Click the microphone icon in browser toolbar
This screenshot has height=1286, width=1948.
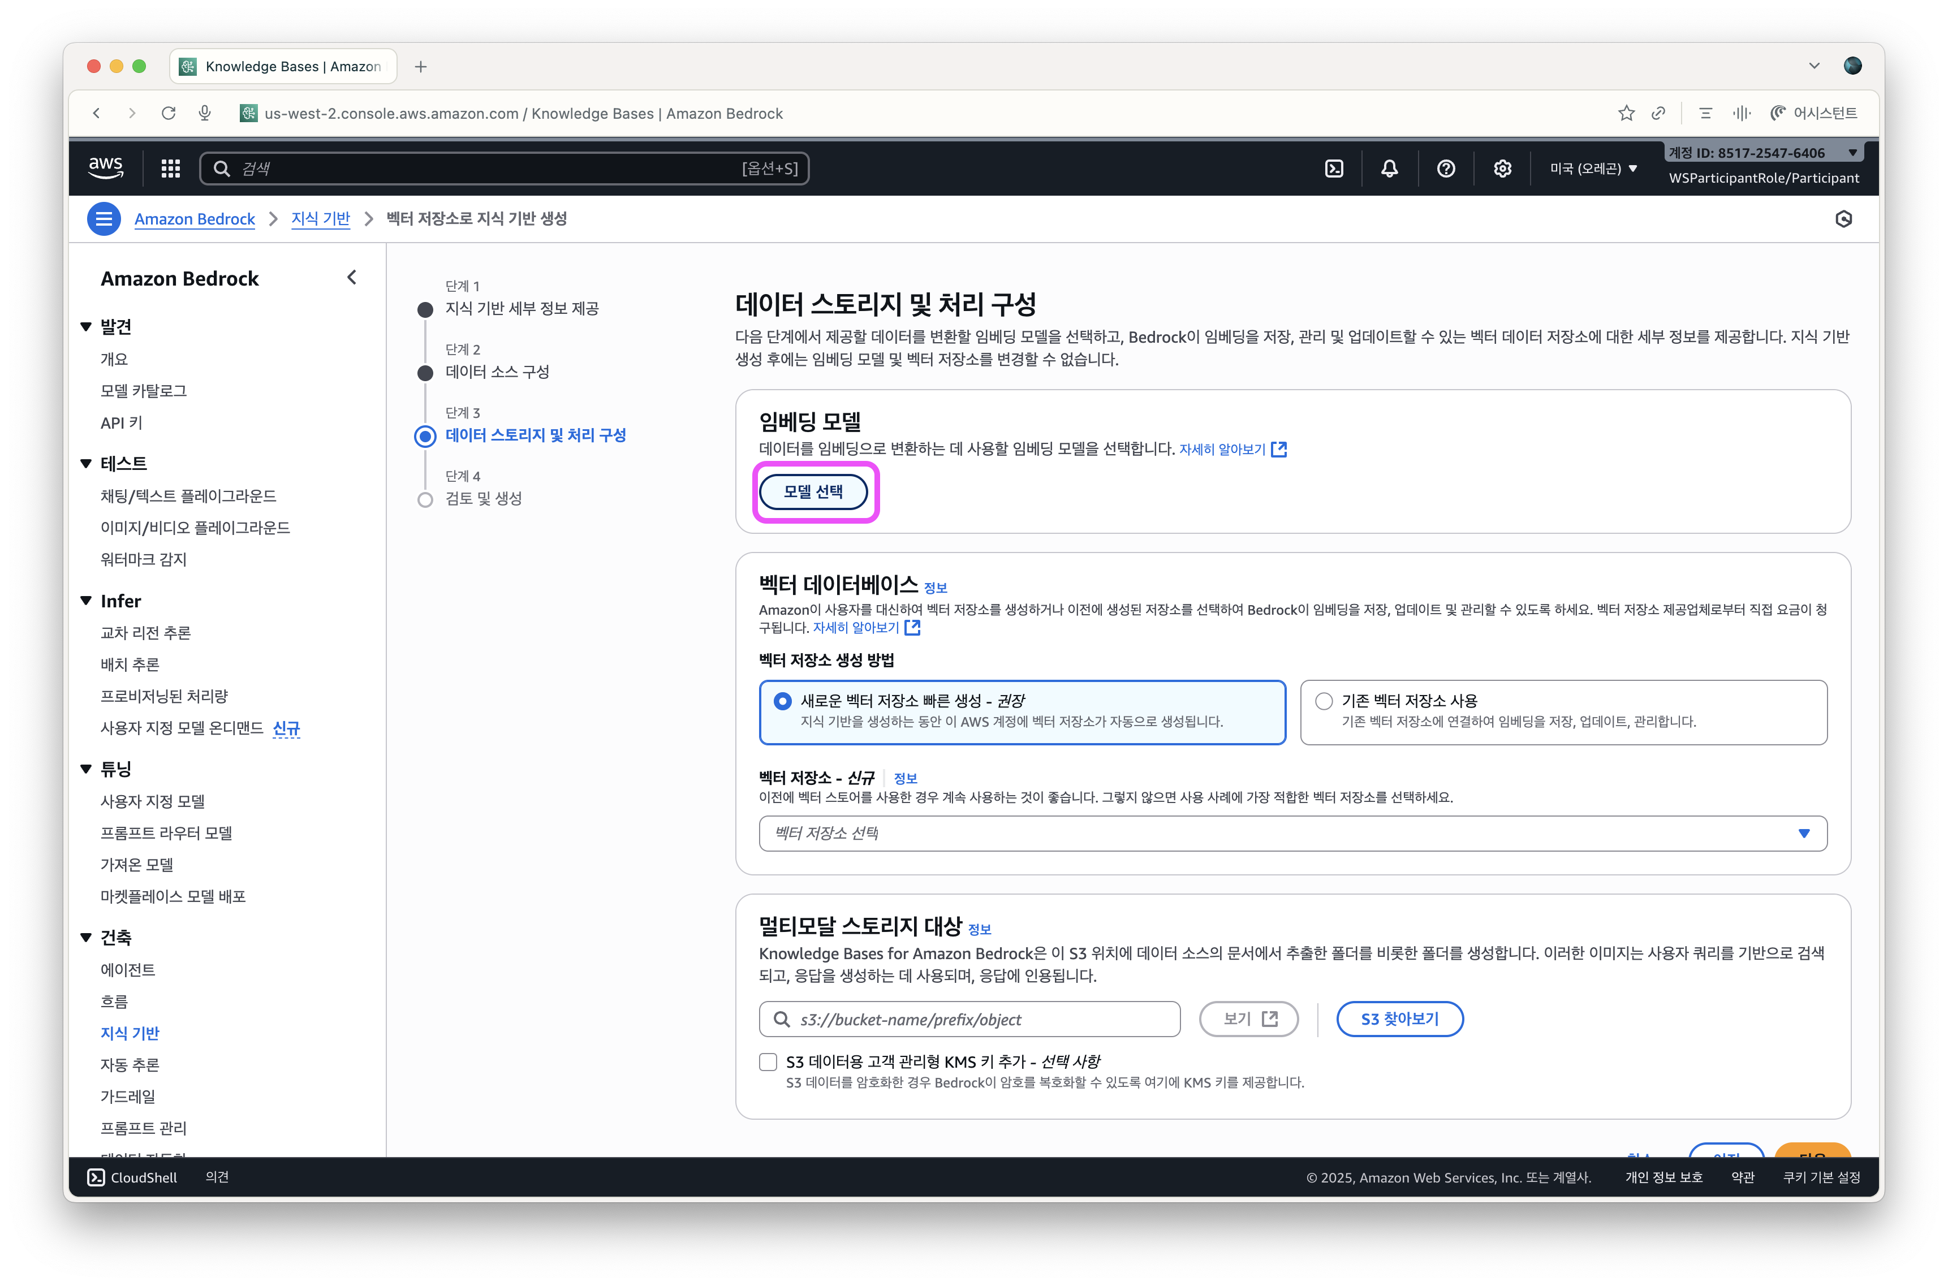[205, 113]
